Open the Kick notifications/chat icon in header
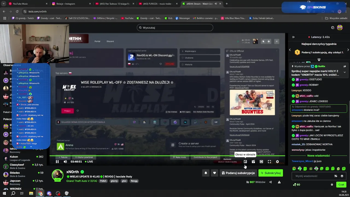This screenshot has height=197, width=350. [332, 28]
